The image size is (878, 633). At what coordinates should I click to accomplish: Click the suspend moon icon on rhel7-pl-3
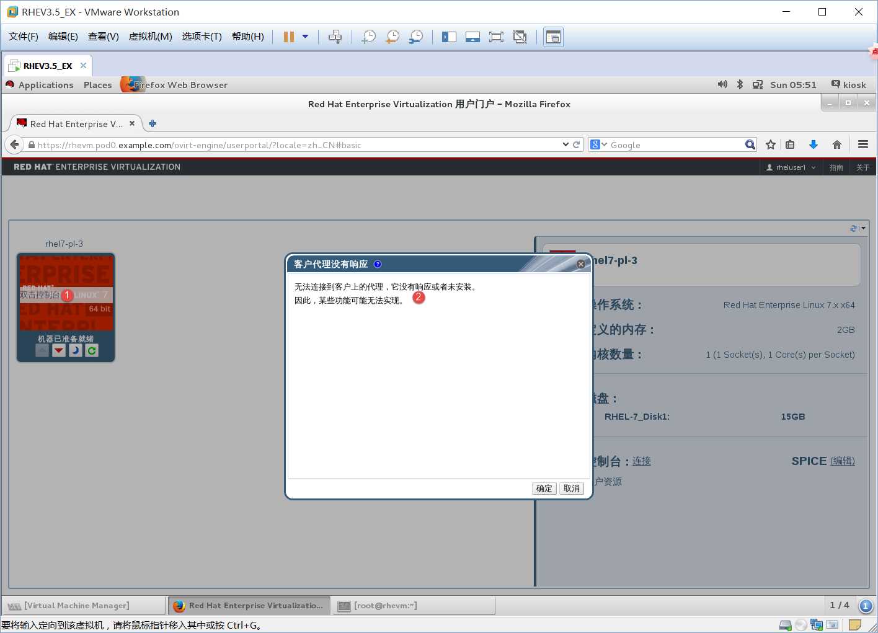[76, 350]
